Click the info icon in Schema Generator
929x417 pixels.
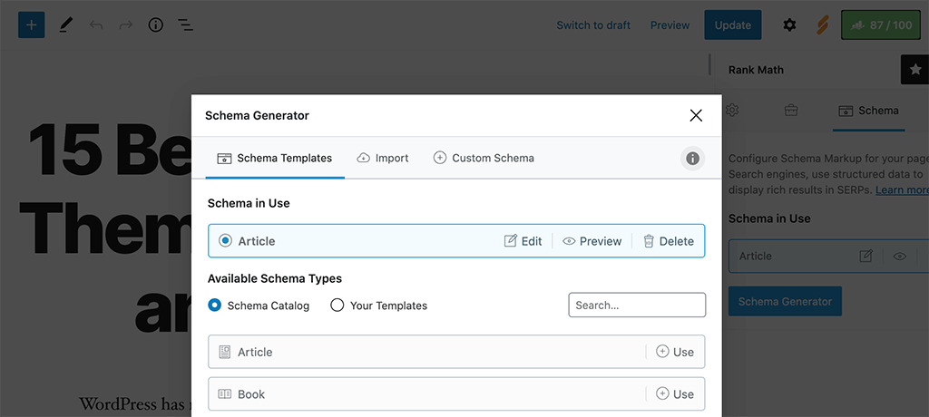click(x=692, y=159)
